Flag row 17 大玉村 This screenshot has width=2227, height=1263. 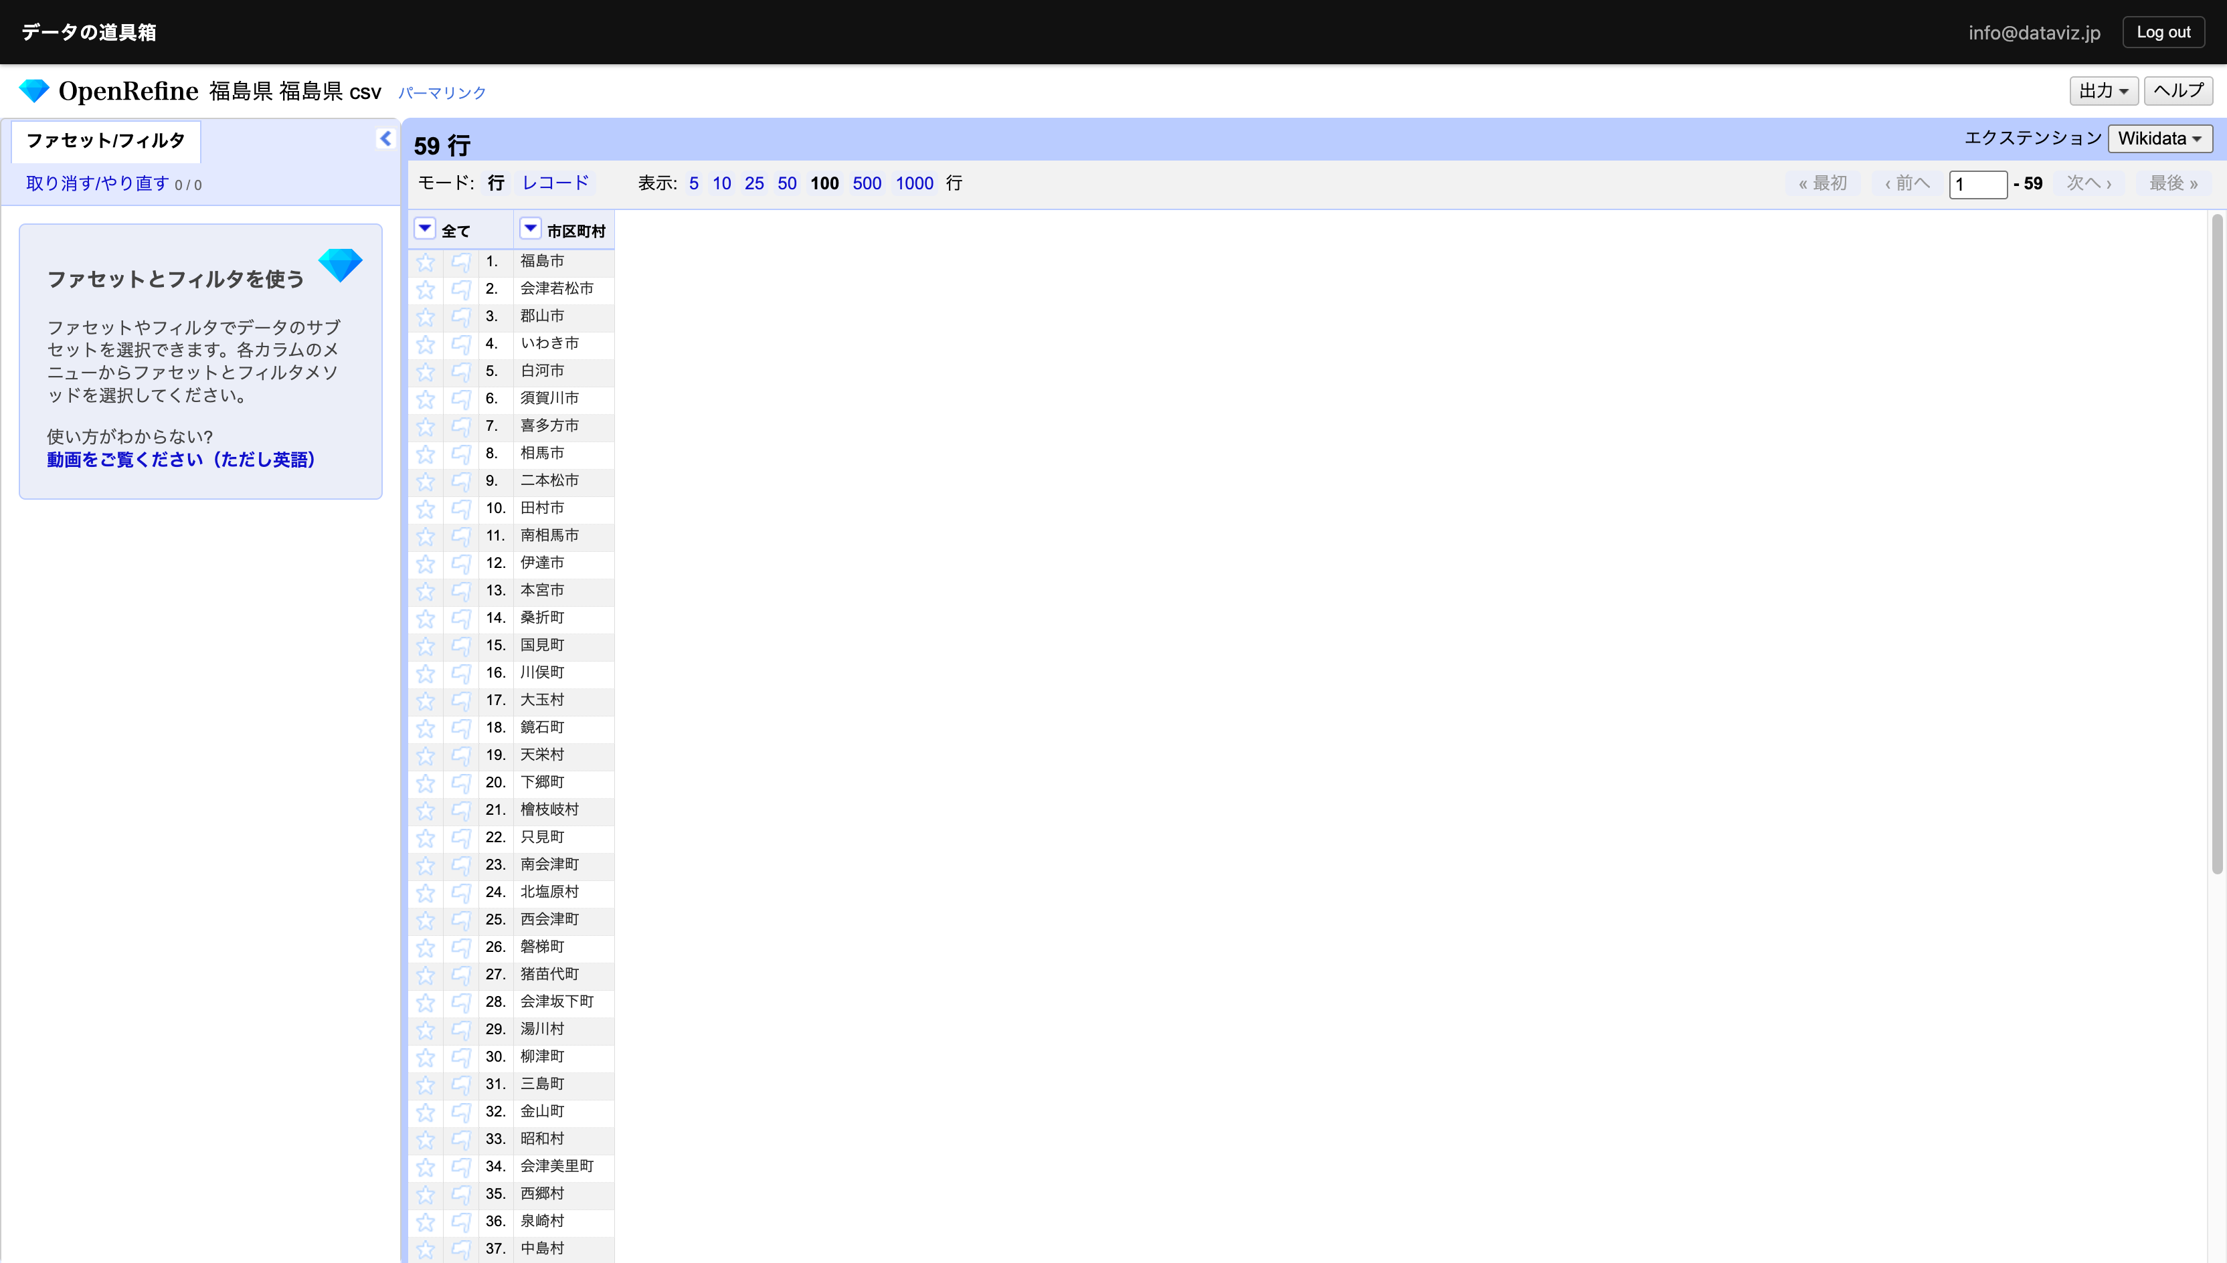[x=460, y=700]
